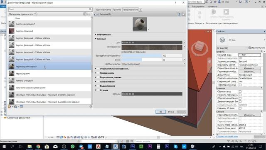This screenshot has width=266, height=150.
Task: Enable the Отражательная способность checkbox
Action: coord(98,69)
